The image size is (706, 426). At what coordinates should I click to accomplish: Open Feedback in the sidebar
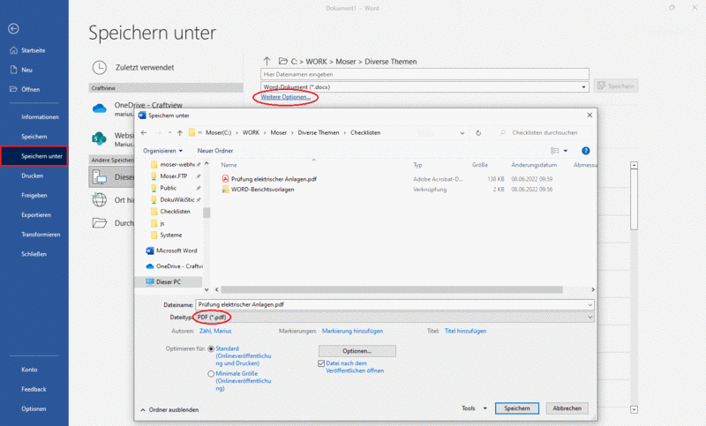tap(34, 389)
